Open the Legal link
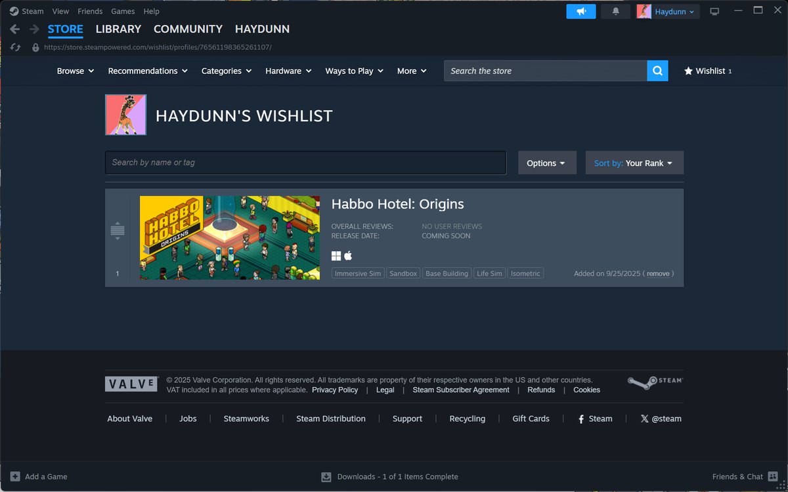The image size is (788, 492). click(x=385, y=390)
